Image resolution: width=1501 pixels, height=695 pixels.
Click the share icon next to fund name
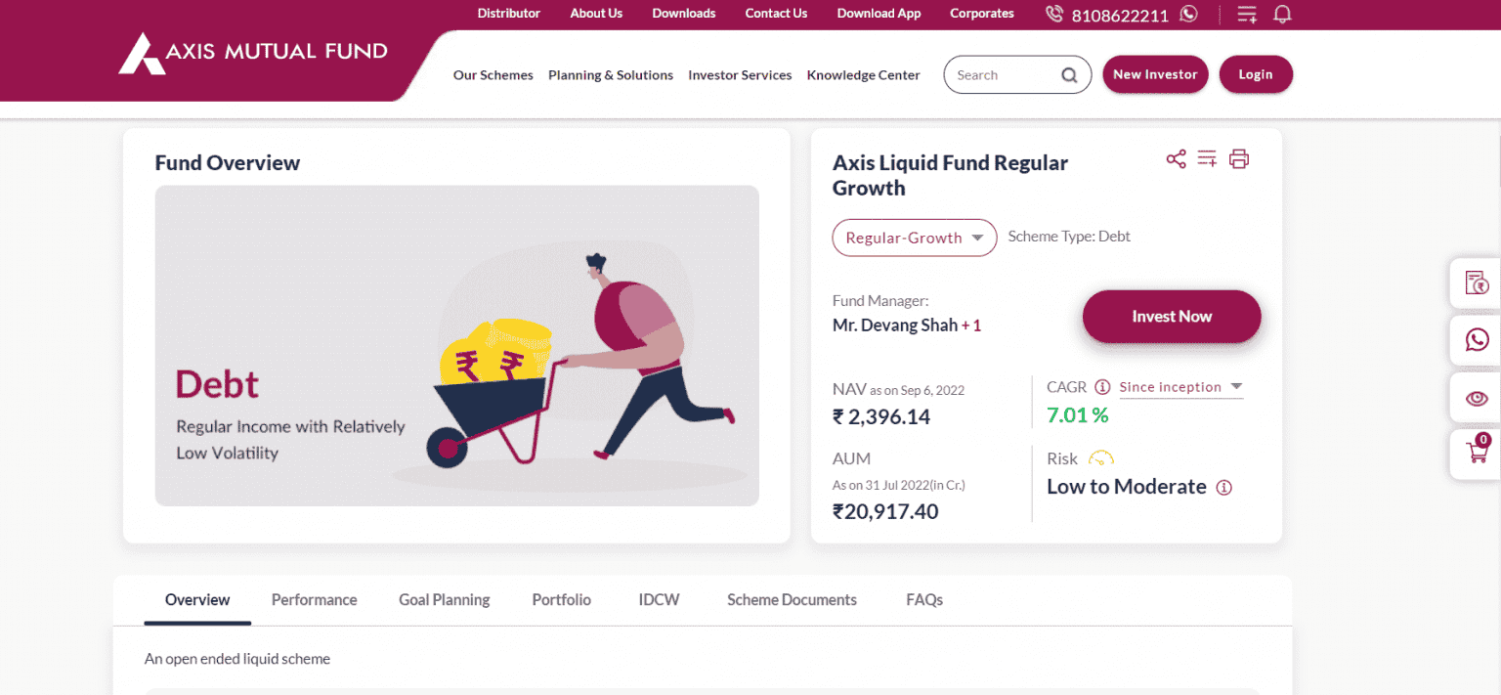pos(1176,158)
